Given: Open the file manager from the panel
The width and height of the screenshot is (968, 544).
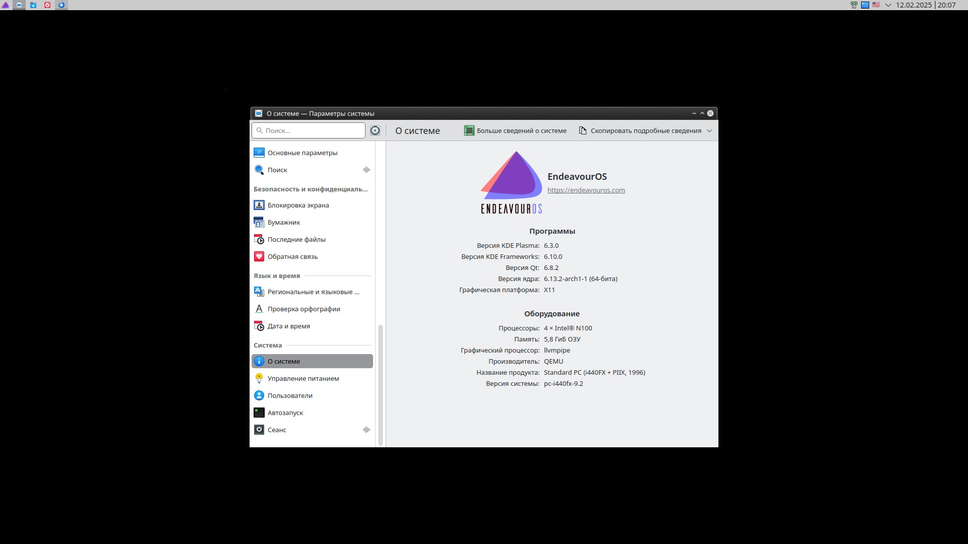Looking at the screenshot, I should click(33, 5).
